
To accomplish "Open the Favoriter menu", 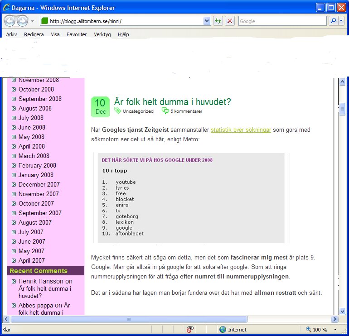I will (77, 34).
